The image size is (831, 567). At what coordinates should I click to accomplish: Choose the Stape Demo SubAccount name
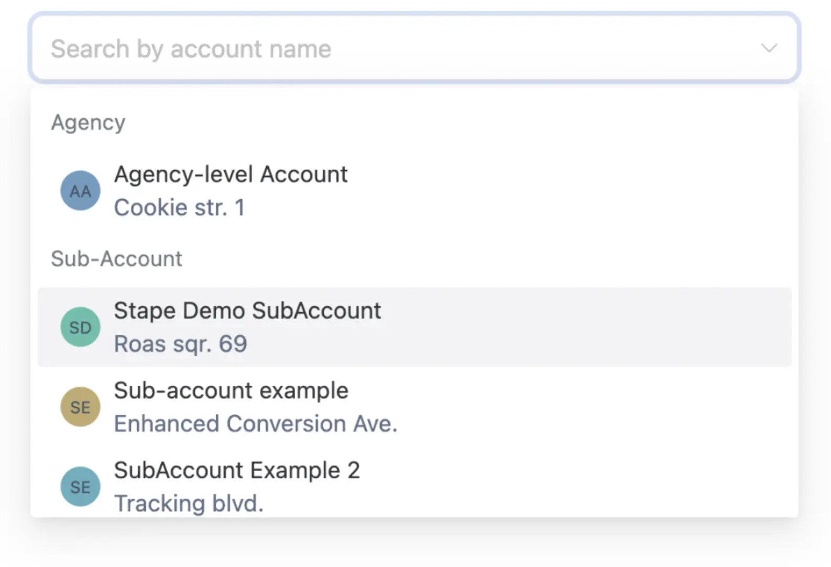247,311
